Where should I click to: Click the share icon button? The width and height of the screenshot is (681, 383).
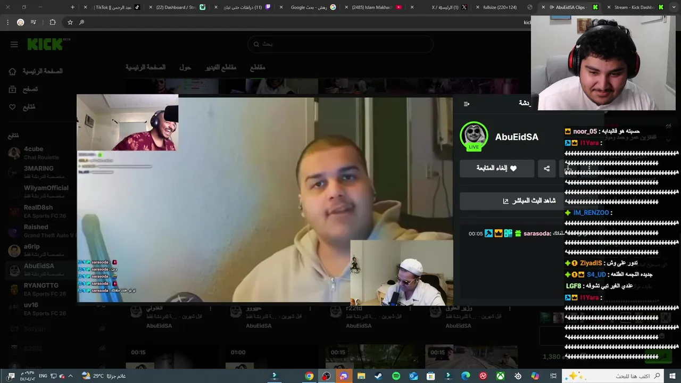tap(546, 168)
